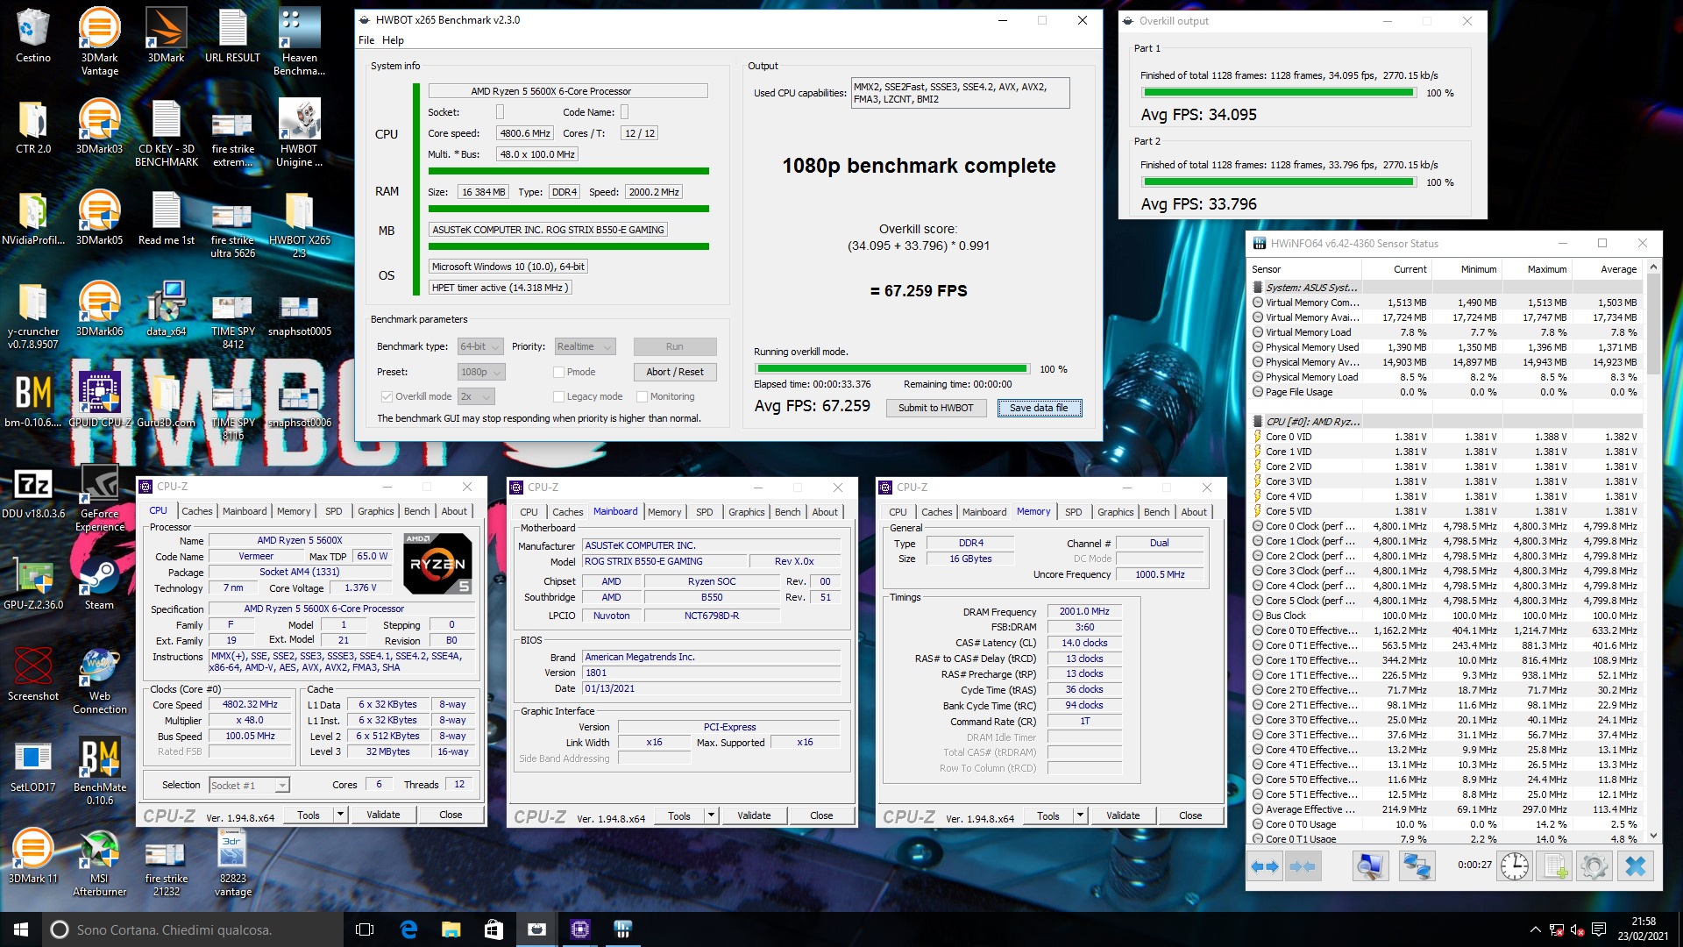The width and height of the screenshot is (1683, 947).
Task: Open File Explorer from taskbar
Action: pyautogui.click(x=451, y=929)
